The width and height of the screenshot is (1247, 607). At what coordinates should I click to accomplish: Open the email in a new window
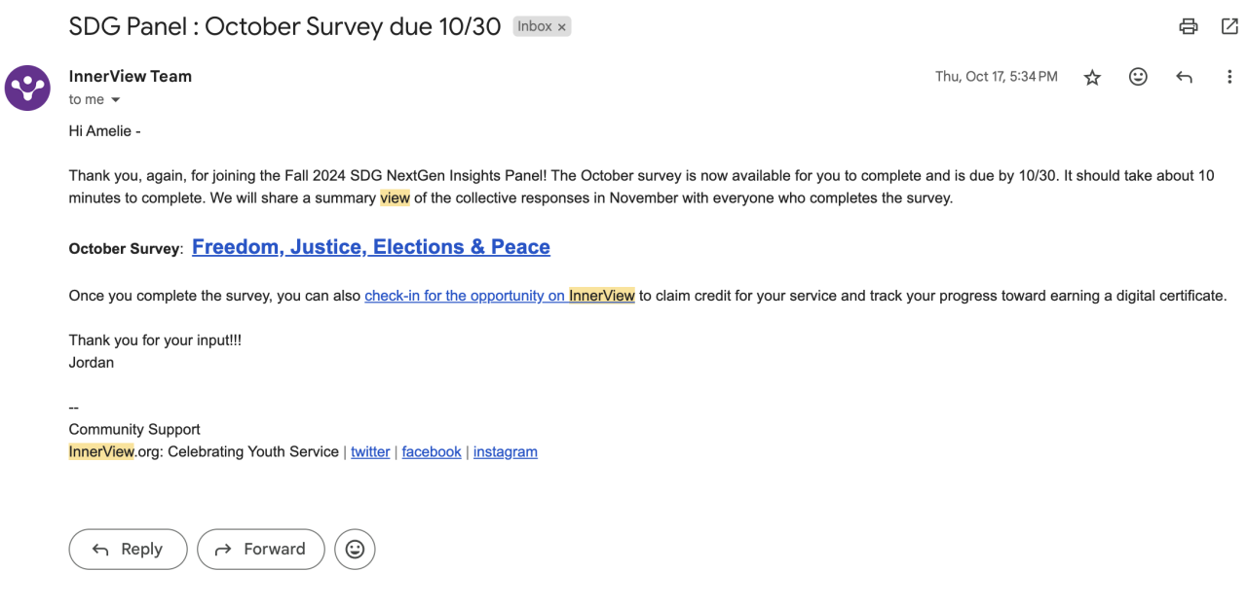(1229, 27)
